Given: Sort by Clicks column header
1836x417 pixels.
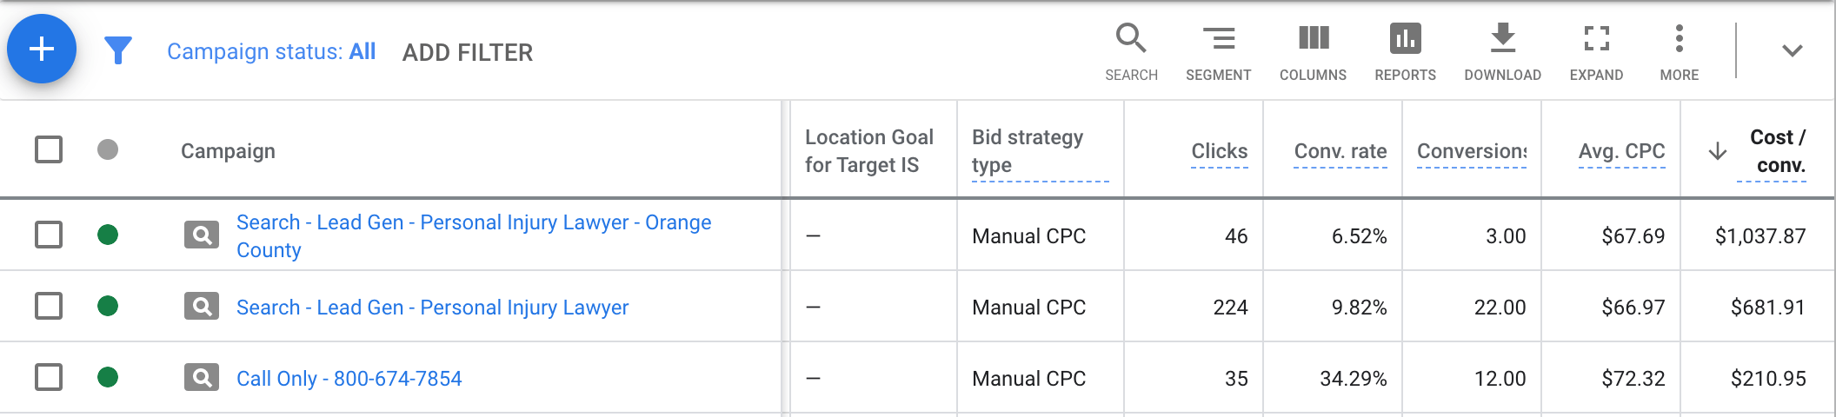Looking at the screenshot, I should click(x=1219, y=151).
